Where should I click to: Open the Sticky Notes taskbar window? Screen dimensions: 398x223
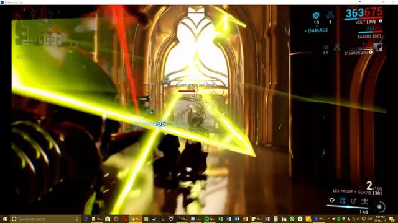point(256,219)
